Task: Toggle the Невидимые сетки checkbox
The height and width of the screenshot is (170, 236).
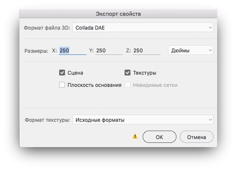Action: [x=127, y=85]
